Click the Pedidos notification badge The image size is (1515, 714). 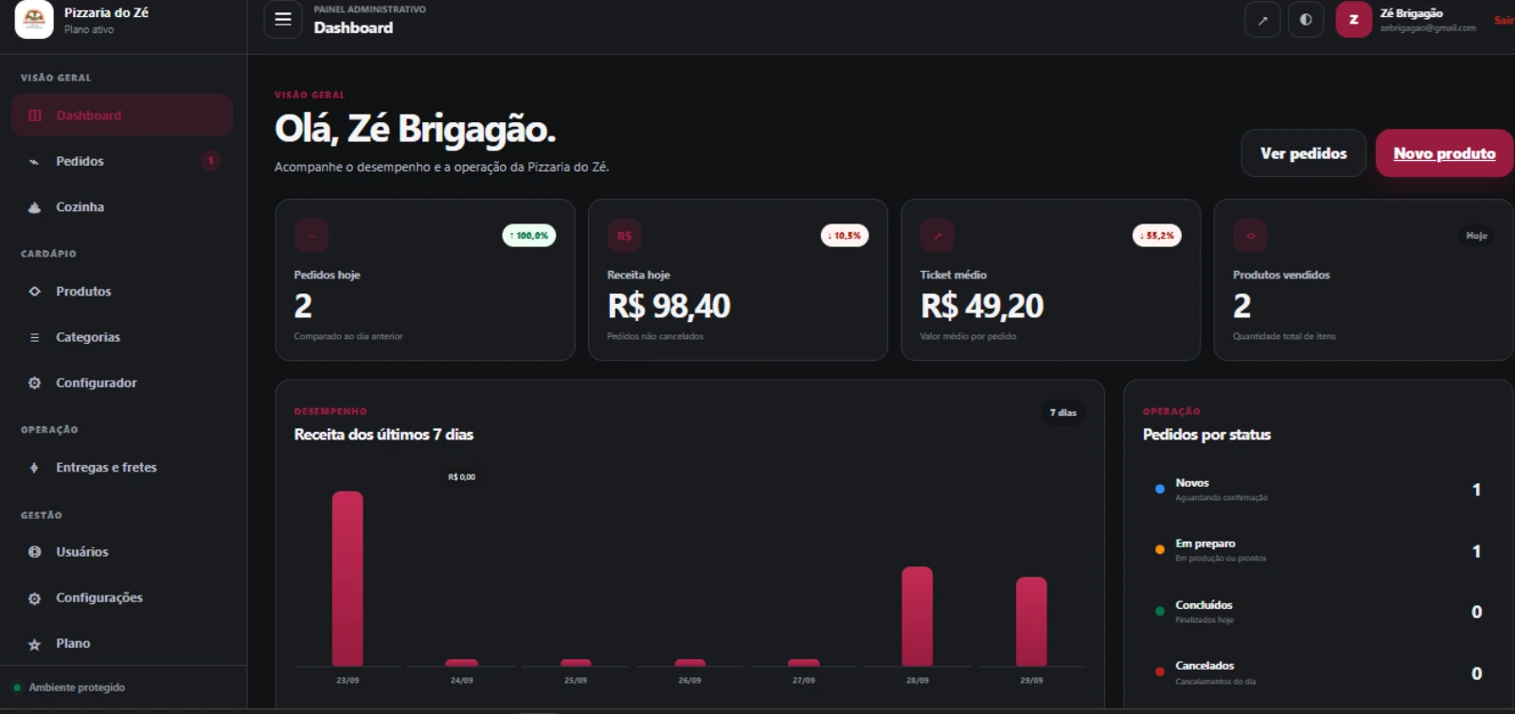pyautogui.click(x=211, y=161)
